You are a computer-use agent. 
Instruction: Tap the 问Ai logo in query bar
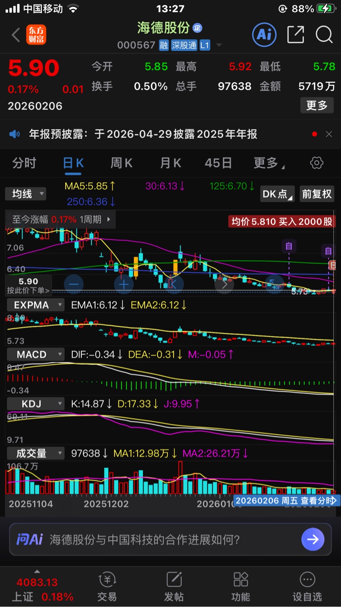pyautogui.click(x=30, y=539)
